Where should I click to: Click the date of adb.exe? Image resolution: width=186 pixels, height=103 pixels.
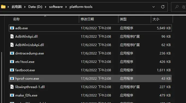click(x=96, y=28)
